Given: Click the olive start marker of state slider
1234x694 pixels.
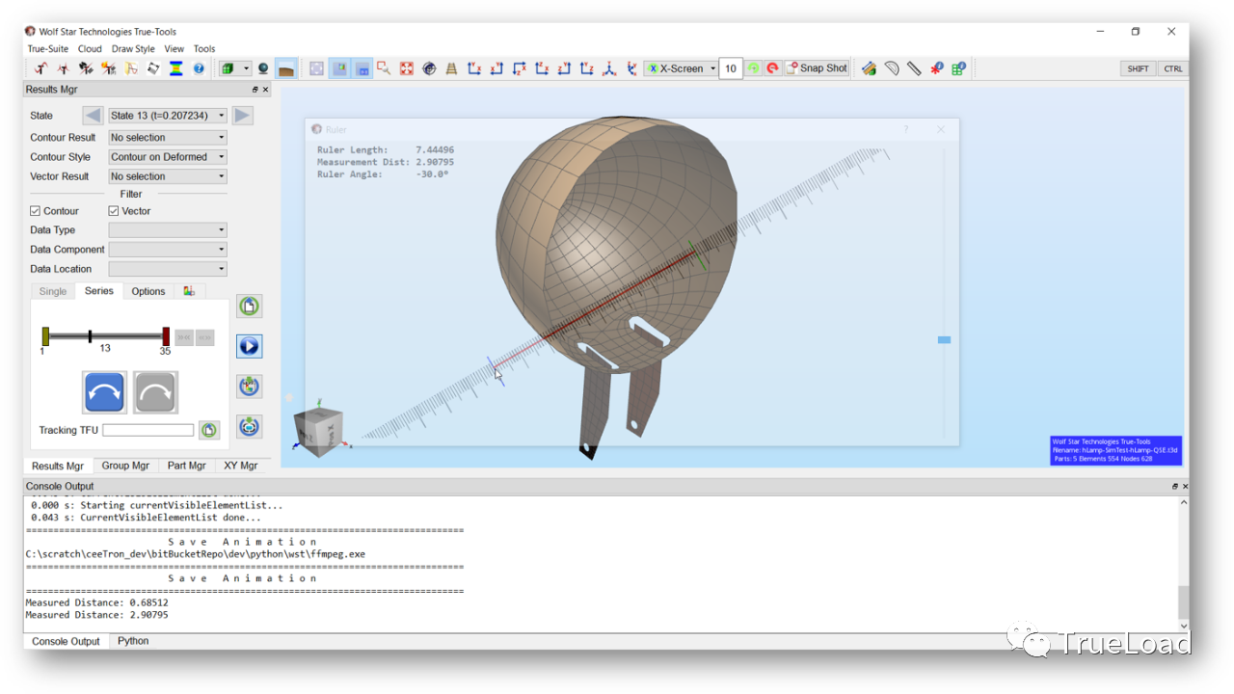Looking at the screenshot, I should (x=45, y=335).
